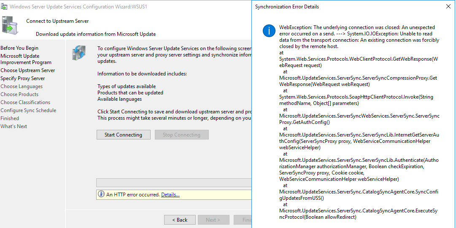Select the What's Next step
Screen dimensions: 456x228
[13, 126]
